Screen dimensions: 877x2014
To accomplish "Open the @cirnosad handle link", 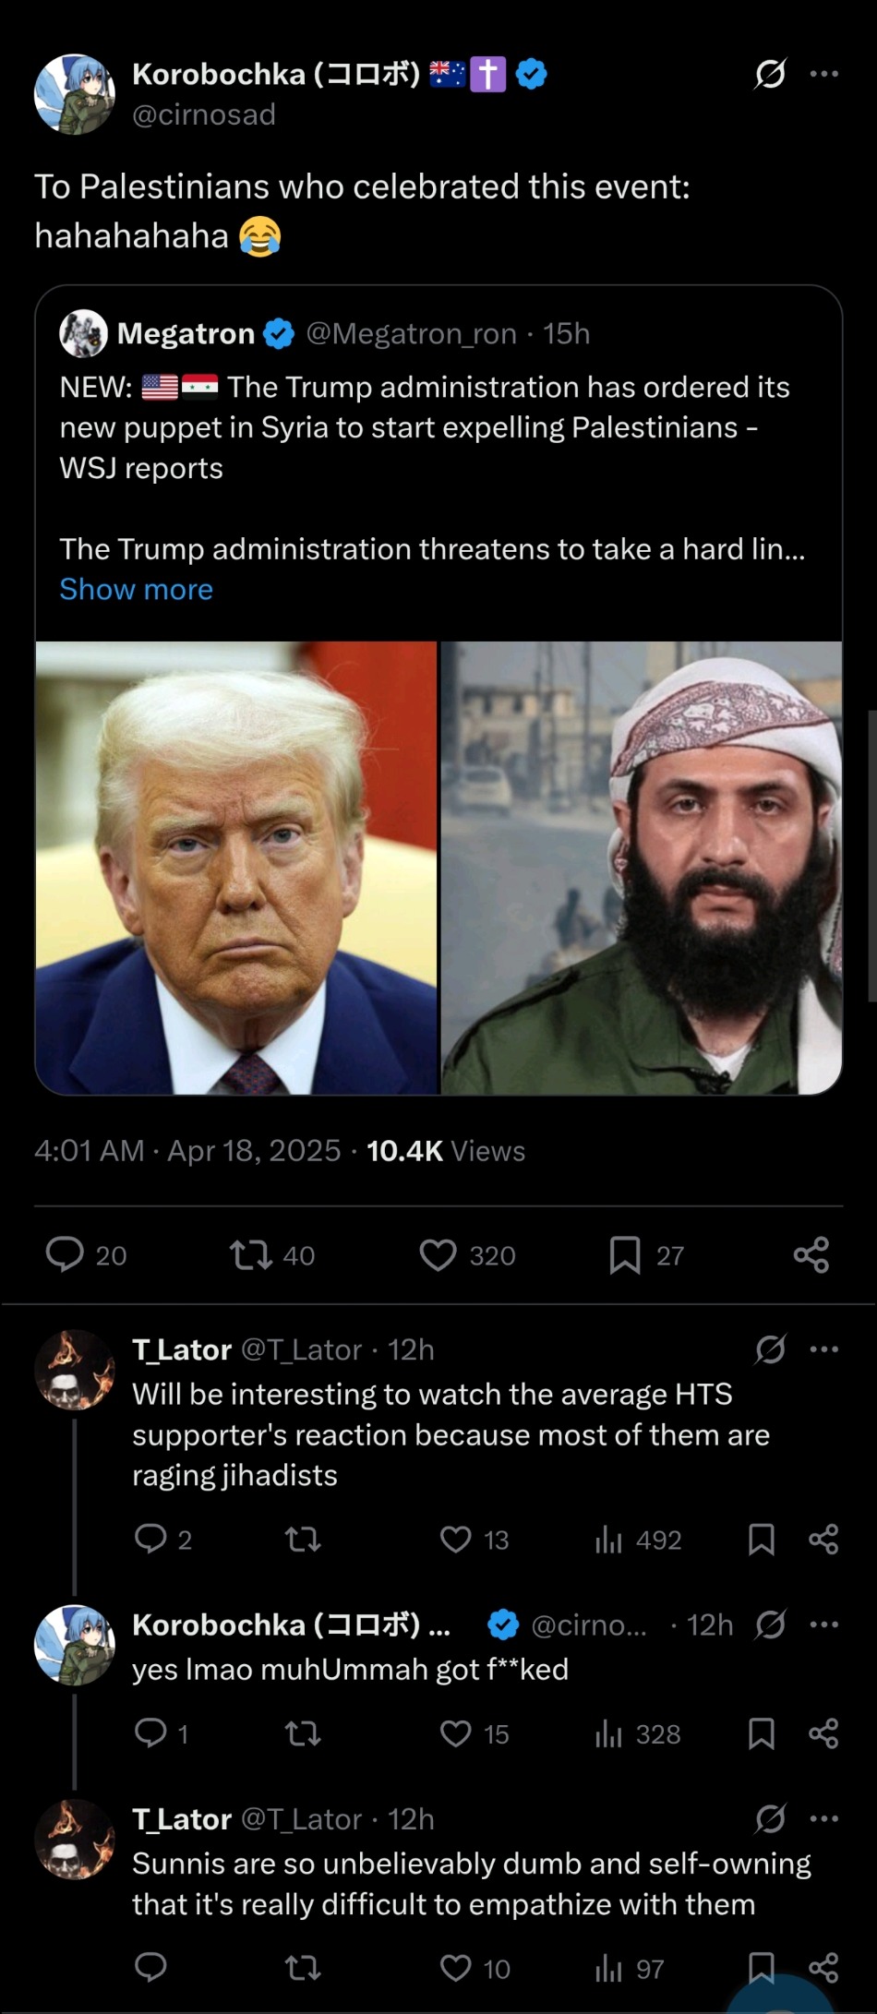I will (204, 114).
